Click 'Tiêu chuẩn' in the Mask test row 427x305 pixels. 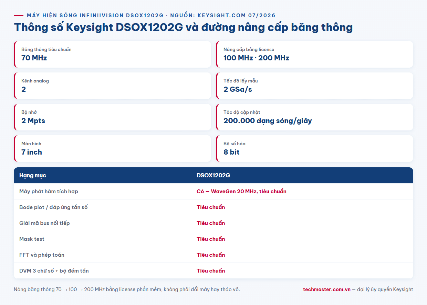click(211, 239)
